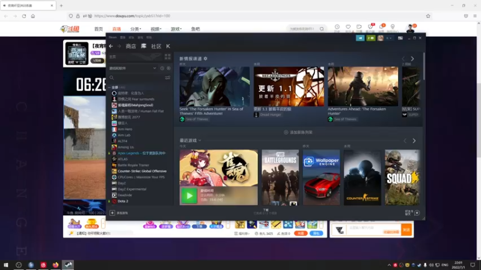The height and width of the screenshot is (270, 481).
Task: Select Deadside in the game list
Action: (122, 195)
